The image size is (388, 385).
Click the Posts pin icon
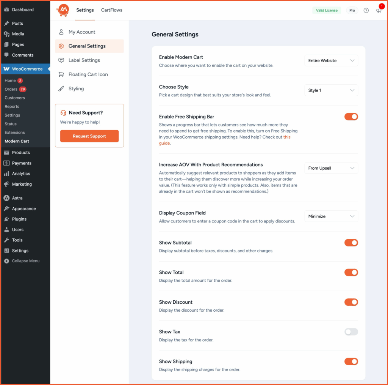point(7,23)
